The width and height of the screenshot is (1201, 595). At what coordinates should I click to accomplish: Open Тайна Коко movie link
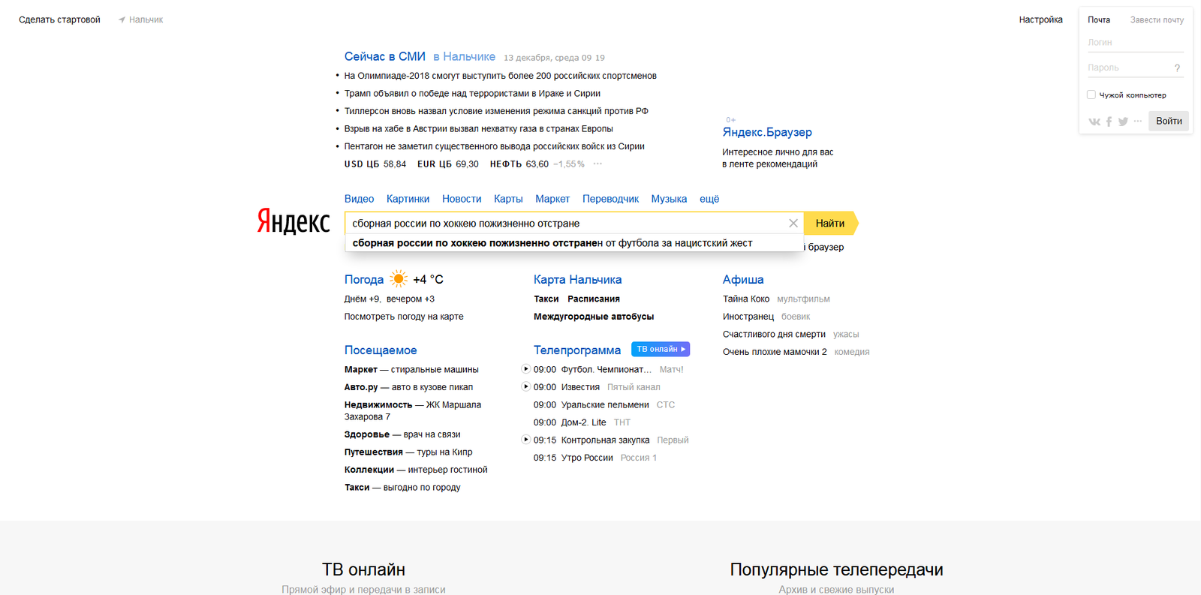(746, 299)
